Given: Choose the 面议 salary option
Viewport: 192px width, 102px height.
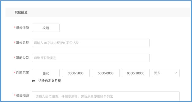Looking at the screenshot, I should [46, 73].
